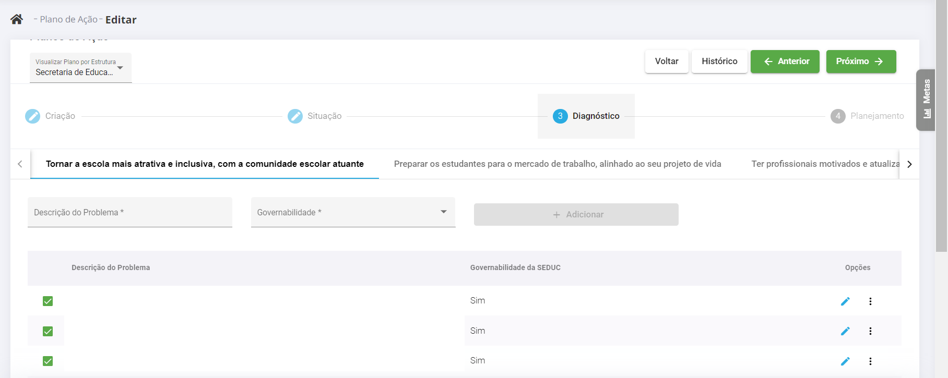948x378 pixels.
Task: Edit the third problem row
Action: point(845,361)
